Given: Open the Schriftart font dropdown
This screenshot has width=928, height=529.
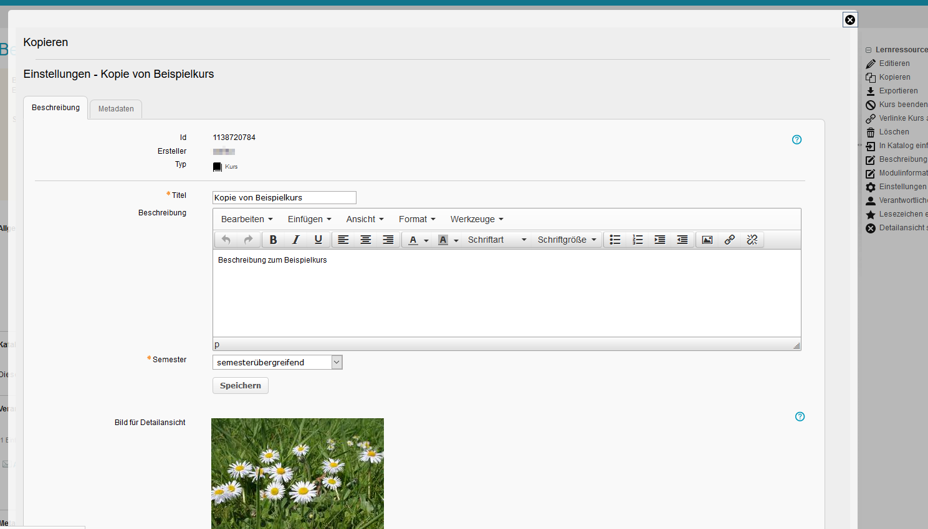Looking at the screenshot, I should [x=497, y=240].
